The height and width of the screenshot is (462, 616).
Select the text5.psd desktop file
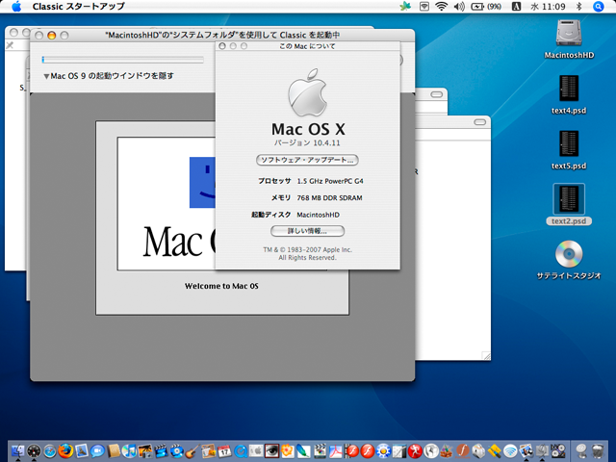tap(569, 144)
